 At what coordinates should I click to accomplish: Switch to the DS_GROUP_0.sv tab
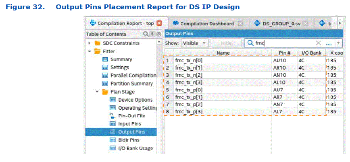[x=281, y=24]
